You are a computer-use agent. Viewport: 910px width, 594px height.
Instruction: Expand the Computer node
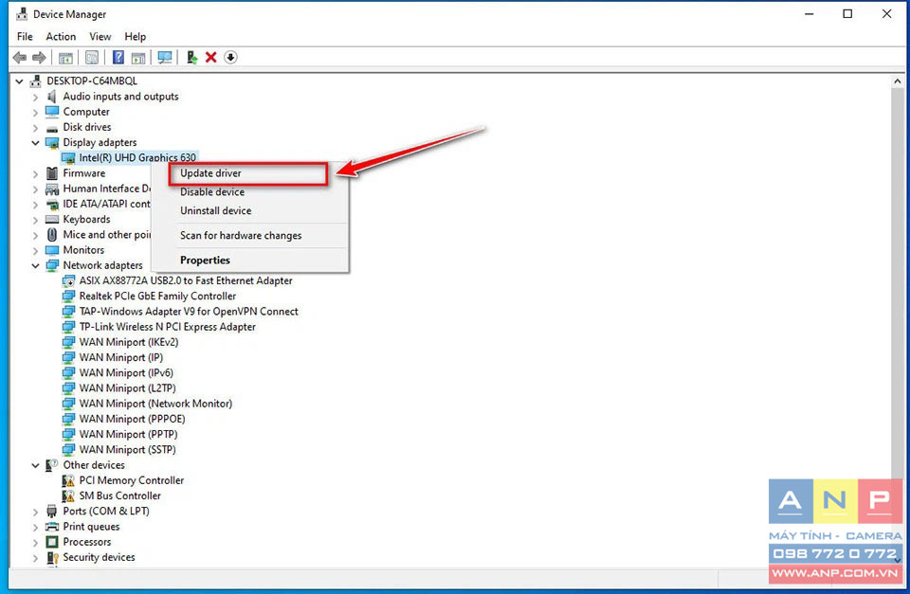[35, 112]
